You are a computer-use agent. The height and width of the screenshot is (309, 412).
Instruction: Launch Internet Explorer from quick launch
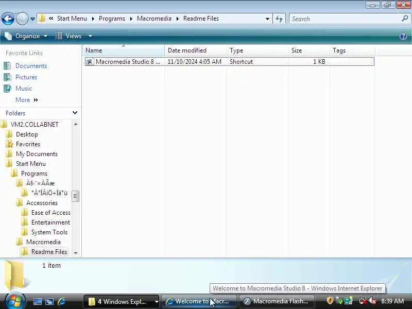(x=61, y=301)
